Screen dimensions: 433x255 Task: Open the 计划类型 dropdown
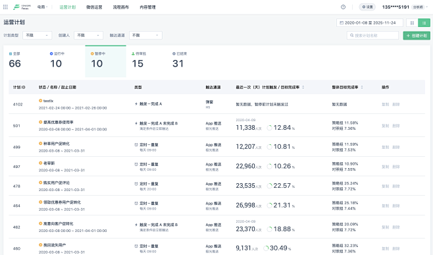pyautogui.click(x=37, y=36)
